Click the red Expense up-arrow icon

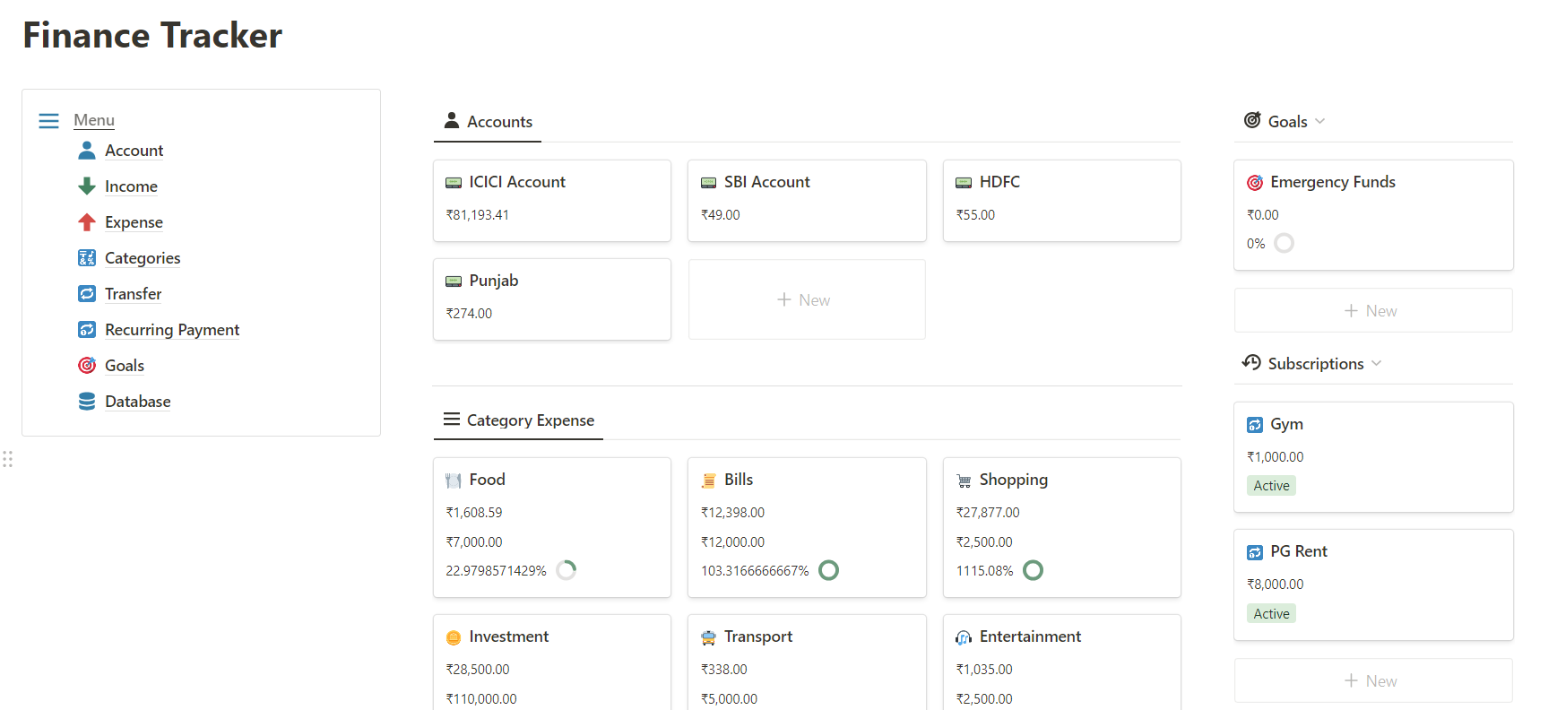87,222
